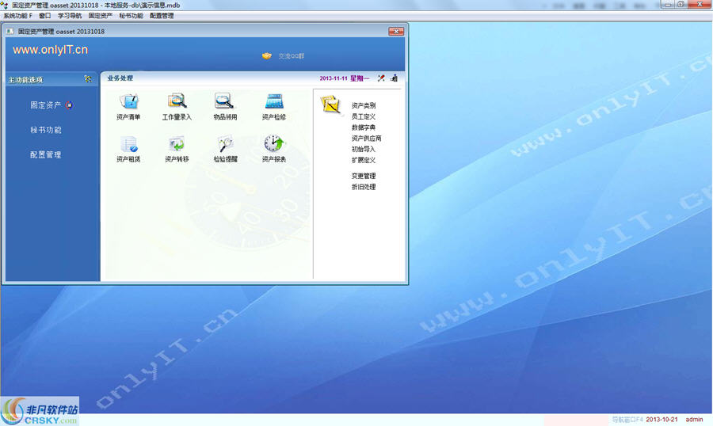Click the pin icon in 业务处理 header
This screenshot has width=713, height=426.
tap(381, 78)
